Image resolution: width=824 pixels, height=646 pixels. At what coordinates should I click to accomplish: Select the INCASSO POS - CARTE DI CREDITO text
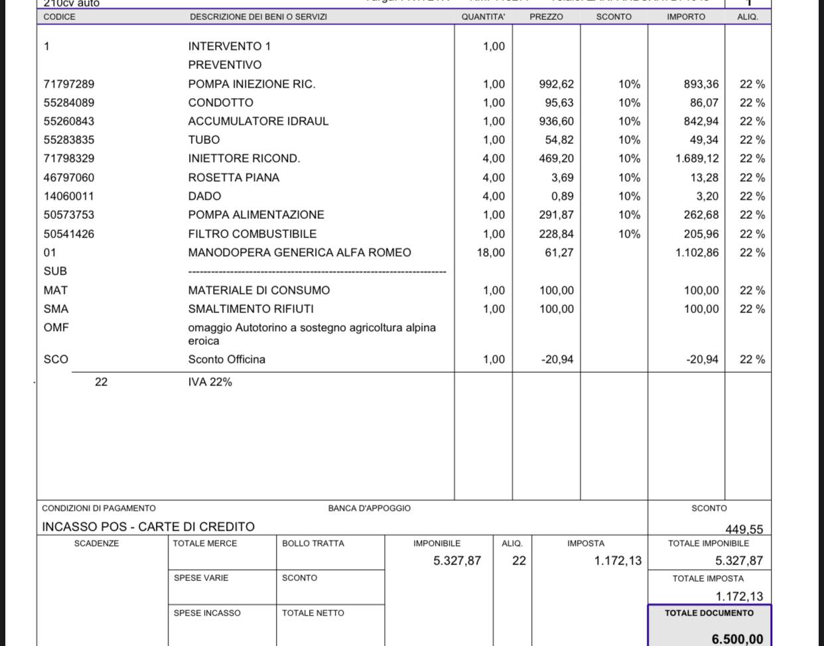pos(148,527)
